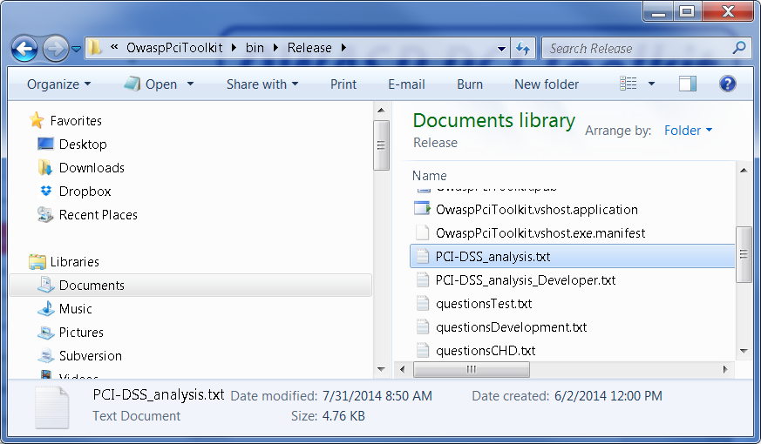The image size is (761, 444).
Task: Open the Share with dropdown
Action: (262, 84)
